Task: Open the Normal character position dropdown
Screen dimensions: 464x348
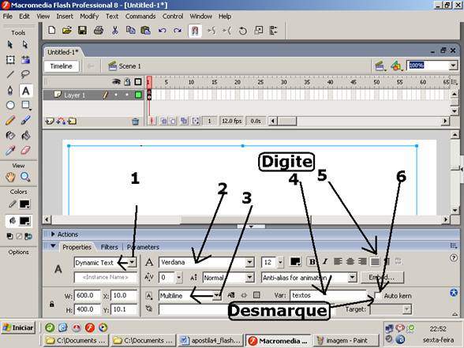Action: [249, 278]
